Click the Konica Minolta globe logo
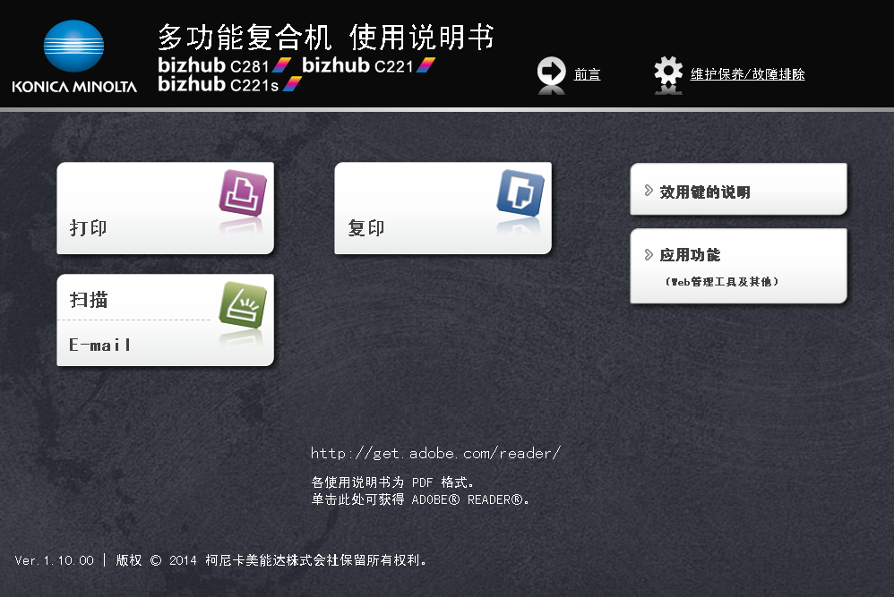Screen dimensions: 894x597 [74, 47]
